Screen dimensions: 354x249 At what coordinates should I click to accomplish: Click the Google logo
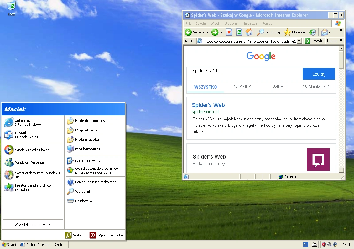pyautogui.click(x=261, y=56)
